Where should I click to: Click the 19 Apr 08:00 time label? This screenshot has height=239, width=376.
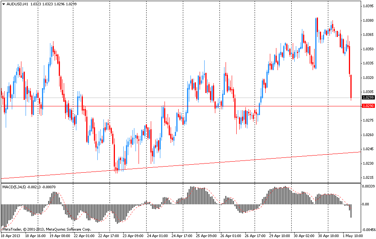(x=60, y=236)
